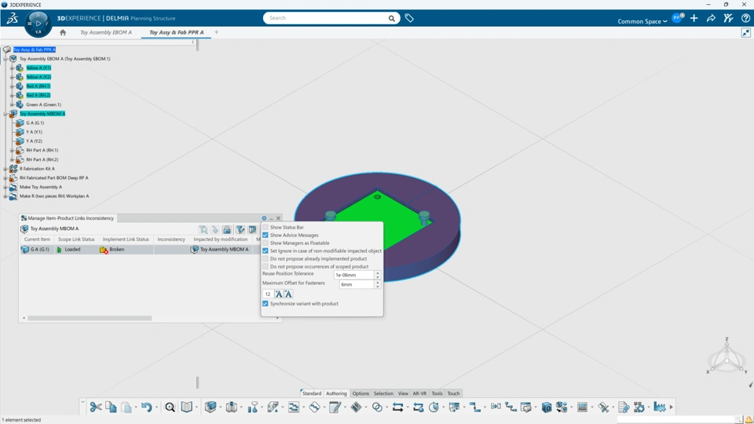The image size is (754, 424).
Task: Go to the Home dashboard icon
Action: pyautogui.click(x=63, y=33)
